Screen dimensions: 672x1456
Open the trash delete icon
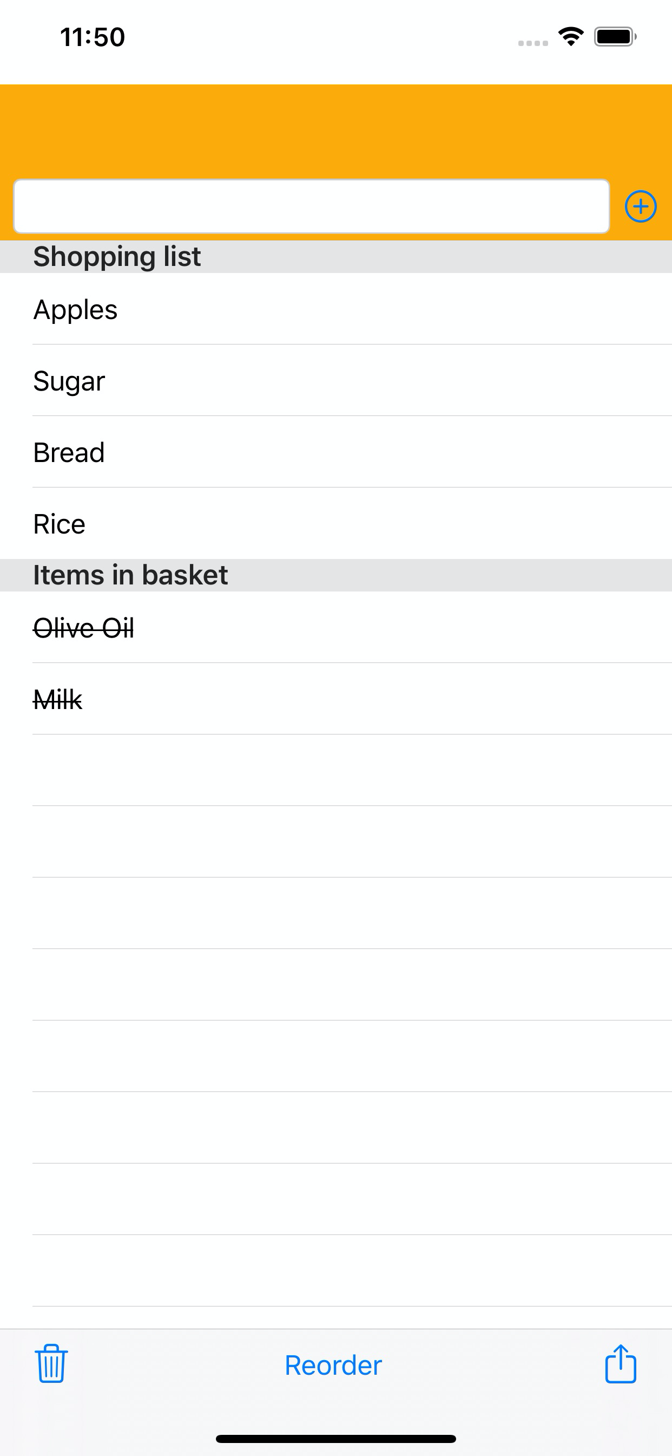(51, 1364)
